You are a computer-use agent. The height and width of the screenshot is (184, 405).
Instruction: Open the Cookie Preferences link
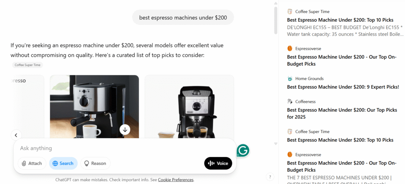[176, 180]
